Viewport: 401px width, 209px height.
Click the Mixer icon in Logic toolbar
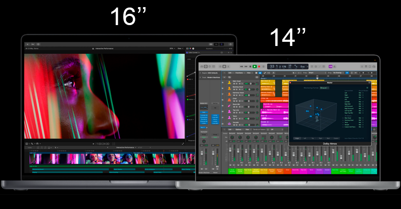point(224,66)
